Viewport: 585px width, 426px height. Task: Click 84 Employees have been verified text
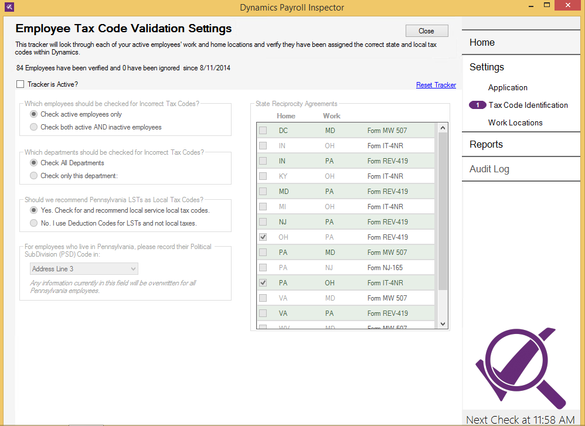(x=123, y=68)
